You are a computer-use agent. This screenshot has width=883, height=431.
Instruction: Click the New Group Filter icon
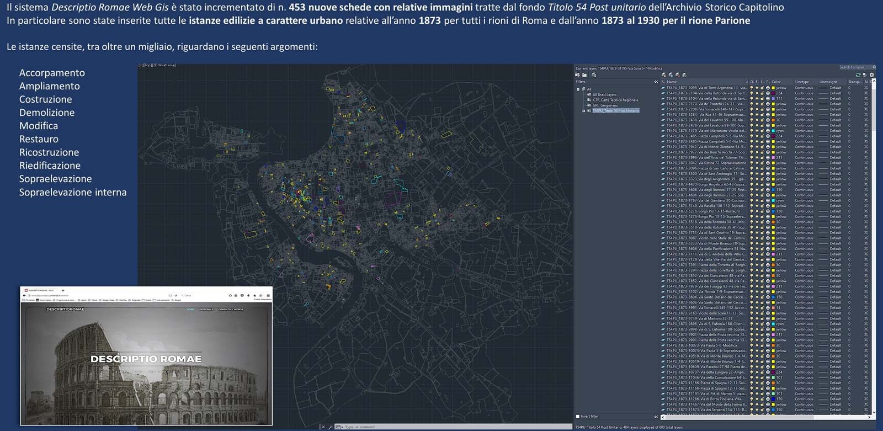tap(584, 75)
